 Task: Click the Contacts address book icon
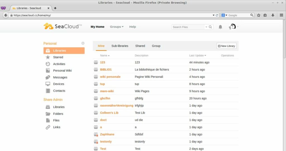tap(48, 91)
